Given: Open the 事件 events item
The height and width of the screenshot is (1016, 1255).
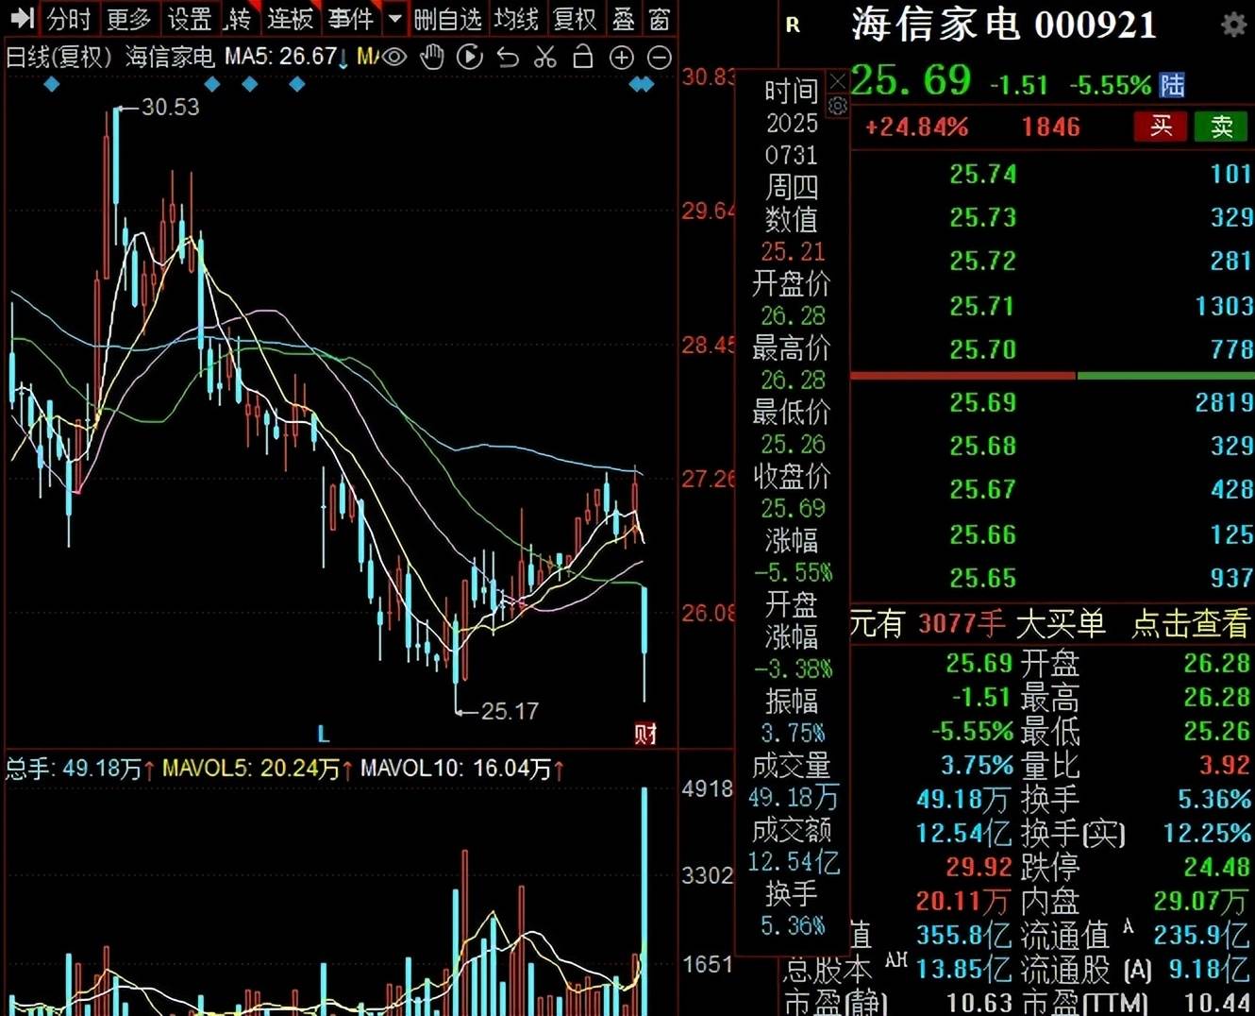Looking at the screenshot, I should point(350,19).
